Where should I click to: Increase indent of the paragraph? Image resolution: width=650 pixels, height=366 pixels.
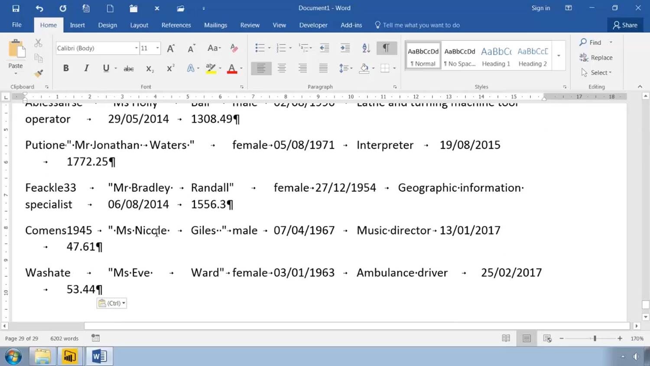point(345,48)
